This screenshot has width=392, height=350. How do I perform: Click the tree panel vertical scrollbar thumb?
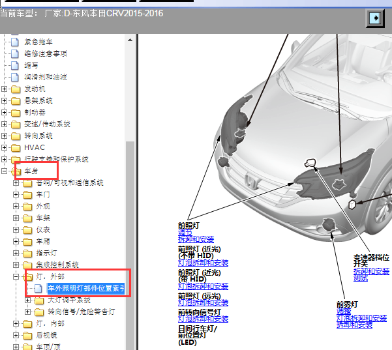(x=130, y=246)
